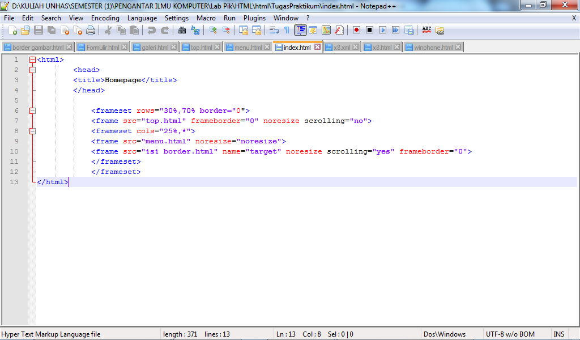Open the Replace toolbar icon
The height and width of the screenshot is (340, 580).
(195, 31)
